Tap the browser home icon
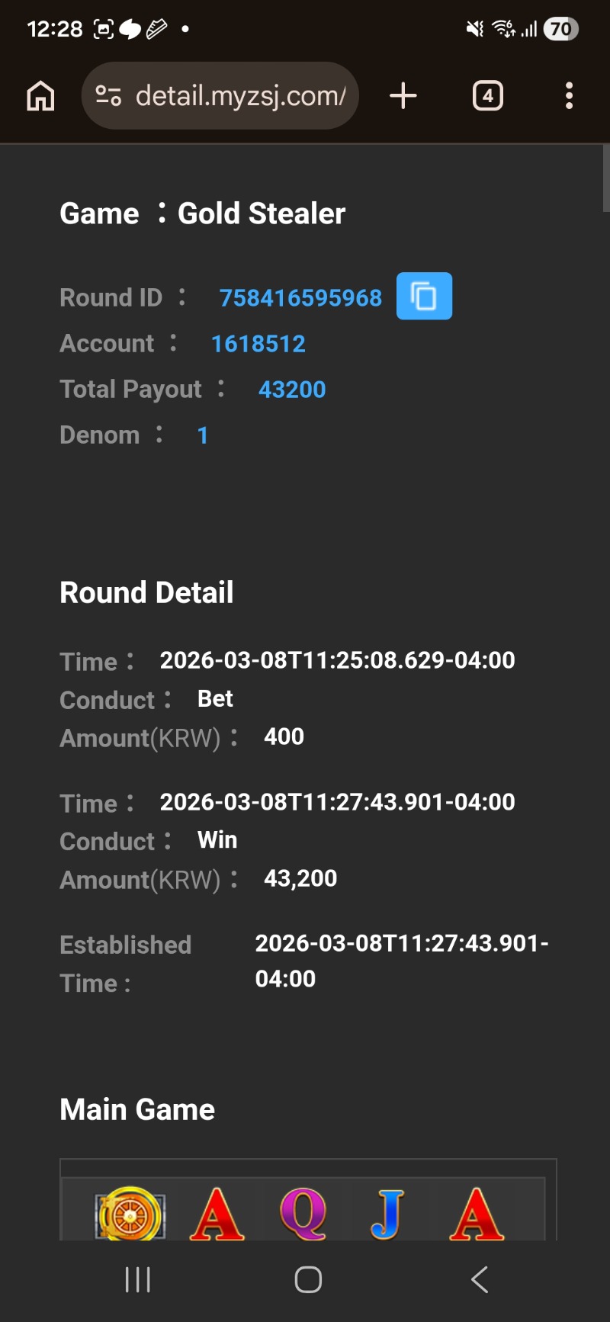The image size is (610, 1322). (x=40, y=96)
